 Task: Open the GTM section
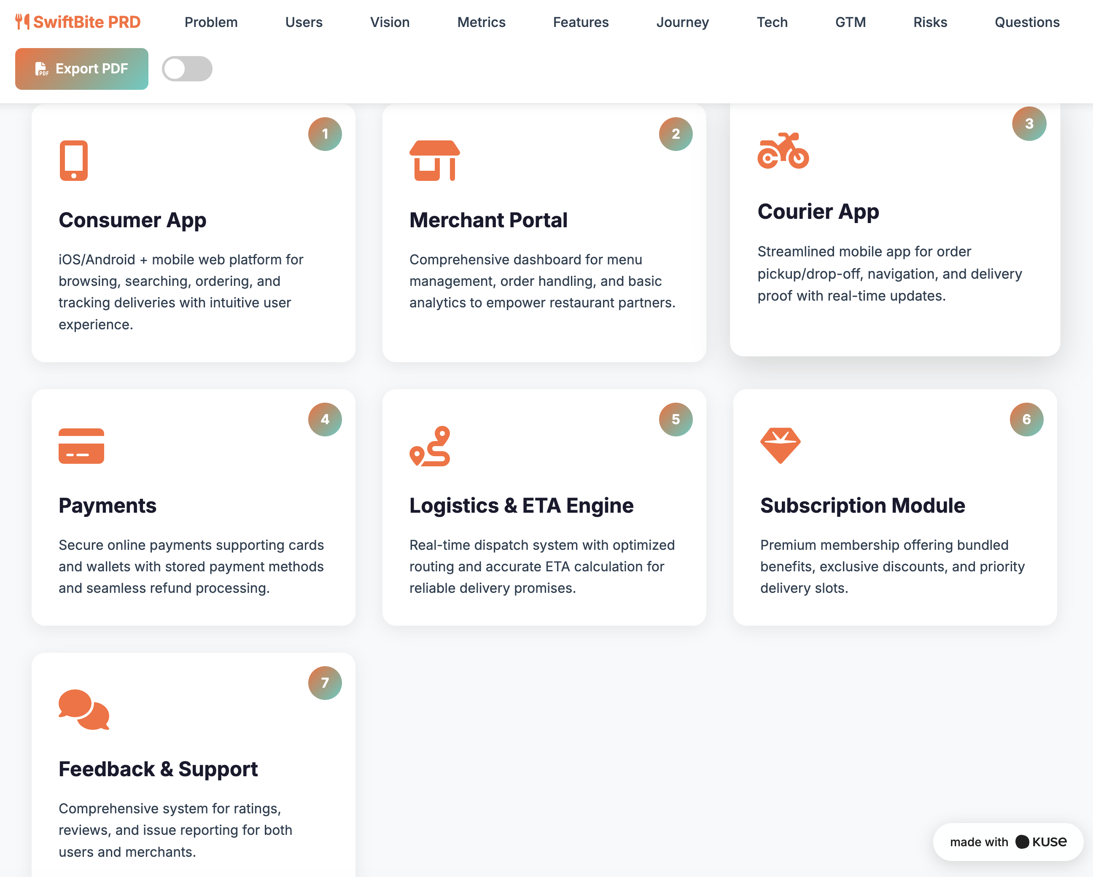(851, 22)
